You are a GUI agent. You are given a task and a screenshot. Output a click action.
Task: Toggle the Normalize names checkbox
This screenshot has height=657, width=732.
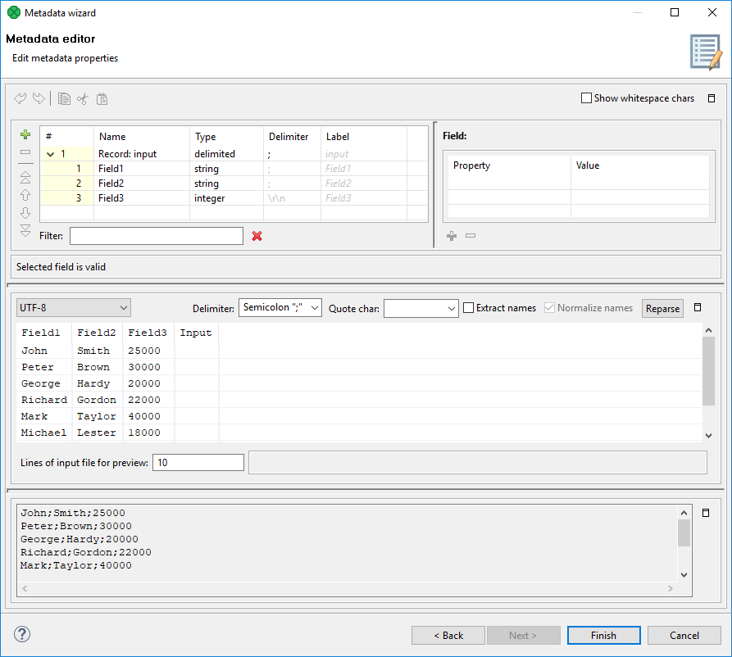(x=549, y=308)
